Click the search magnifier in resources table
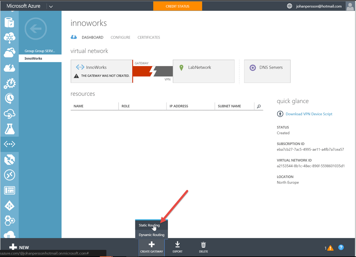 [259, 106]
